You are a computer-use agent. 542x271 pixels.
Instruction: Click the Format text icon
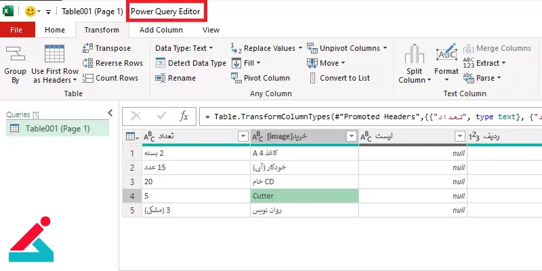pyautogui.click(x=446, y=53)
